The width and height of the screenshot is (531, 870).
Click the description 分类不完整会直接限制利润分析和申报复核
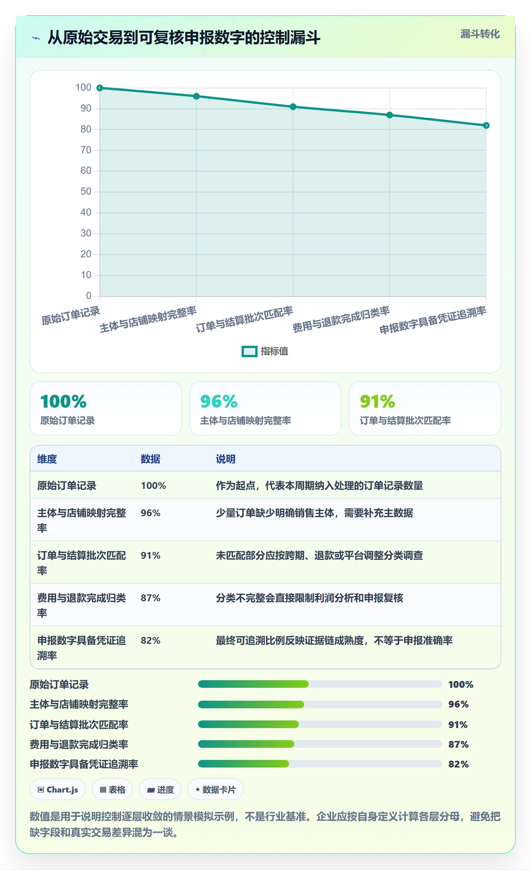click(309, 598)
